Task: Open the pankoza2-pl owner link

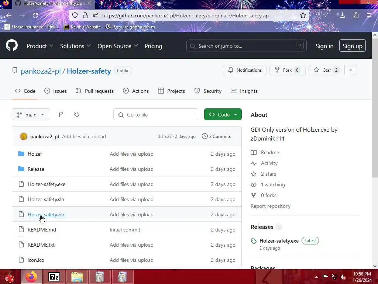Action: coord(41,71)
